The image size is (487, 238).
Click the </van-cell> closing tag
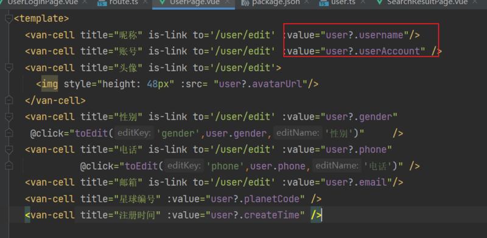pos(55,100)
